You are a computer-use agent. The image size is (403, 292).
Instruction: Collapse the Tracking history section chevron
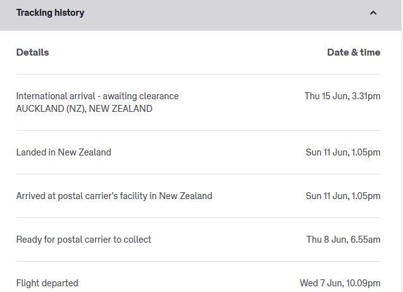[x=373, y=13]
